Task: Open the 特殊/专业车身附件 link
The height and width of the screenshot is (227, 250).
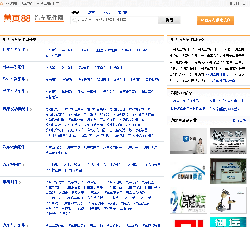Action: (x=59, y=214)
